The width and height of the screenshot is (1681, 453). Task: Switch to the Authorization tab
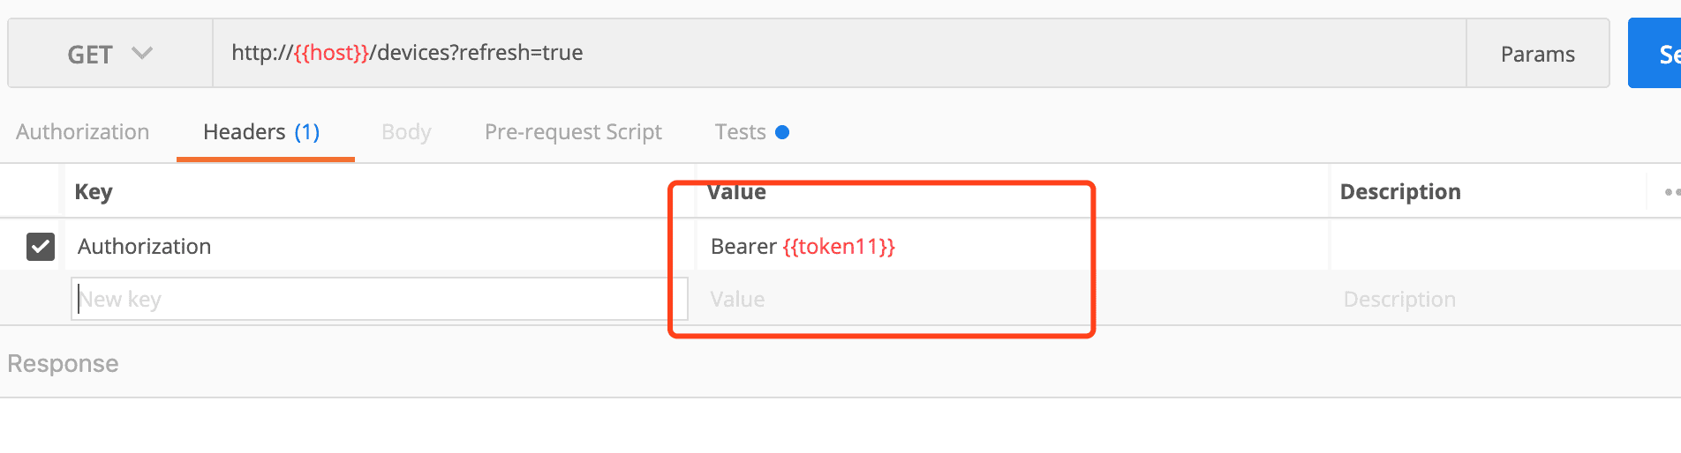point(83,132)
